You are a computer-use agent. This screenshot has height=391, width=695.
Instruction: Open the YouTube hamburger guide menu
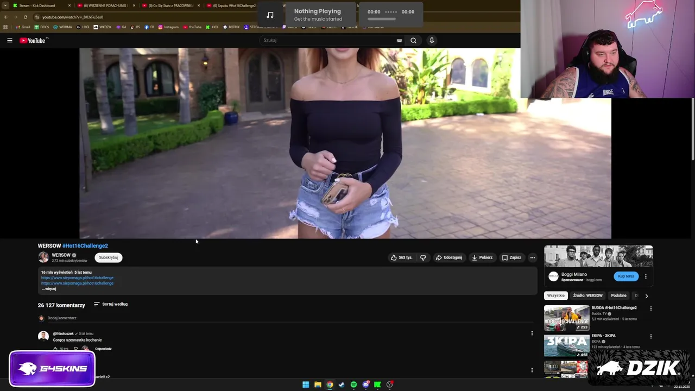point(9,40)
